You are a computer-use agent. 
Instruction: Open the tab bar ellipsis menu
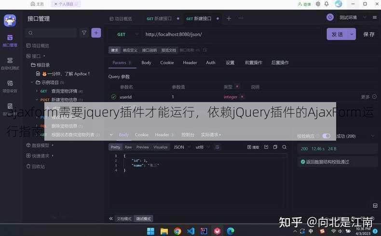click(241, 18)
